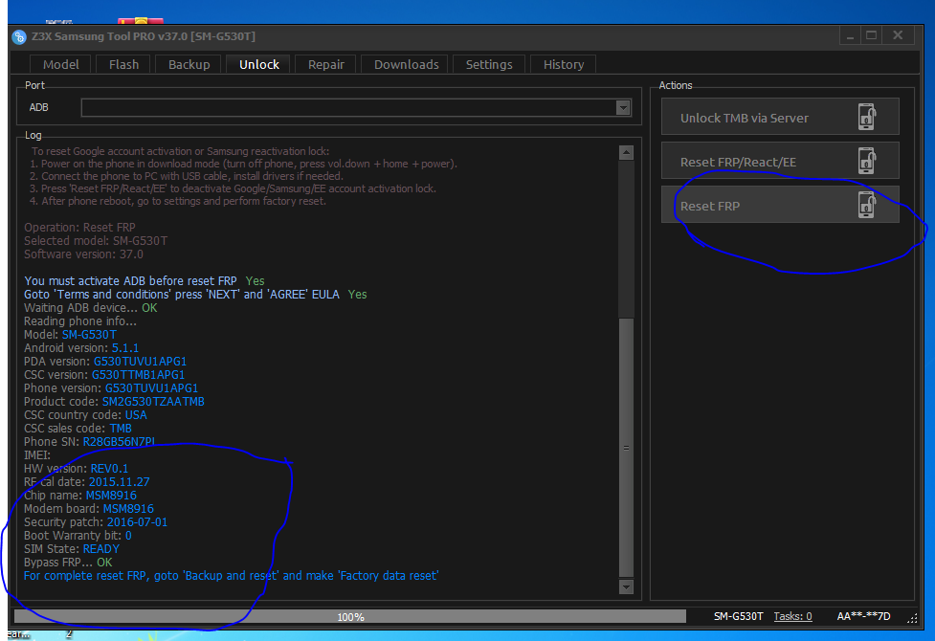Screen dimensions: 935x641
Task: Open the Model tab
Action: (61, 64)
